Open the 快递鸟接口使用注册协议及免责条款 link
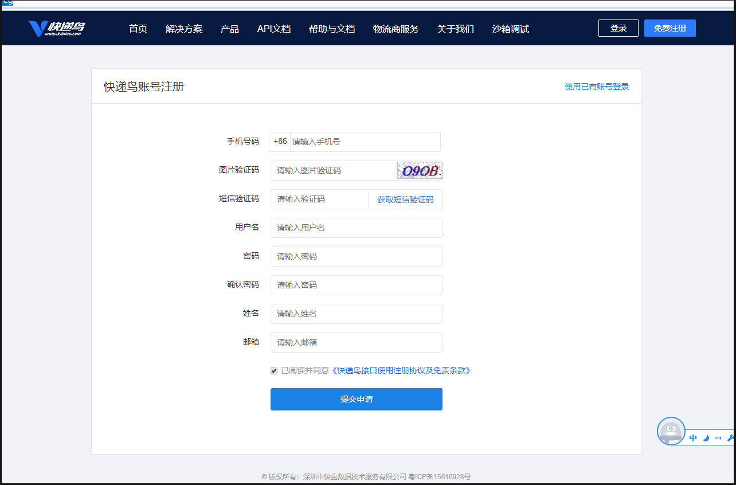Screen dimensions: 736x485 tap(401, 371)
